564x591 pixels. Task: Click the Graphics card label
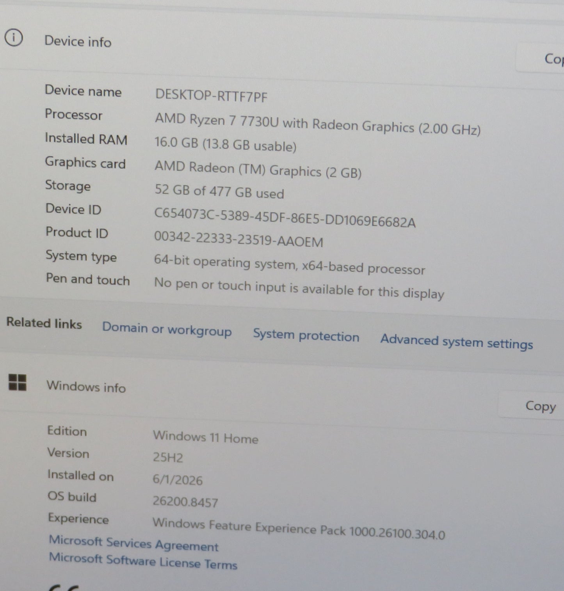click(x=85, y=163)
